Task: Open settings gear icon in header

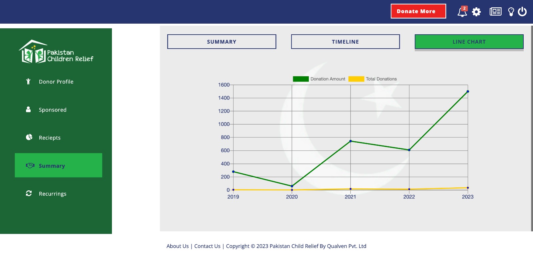Action: (476, 12)
